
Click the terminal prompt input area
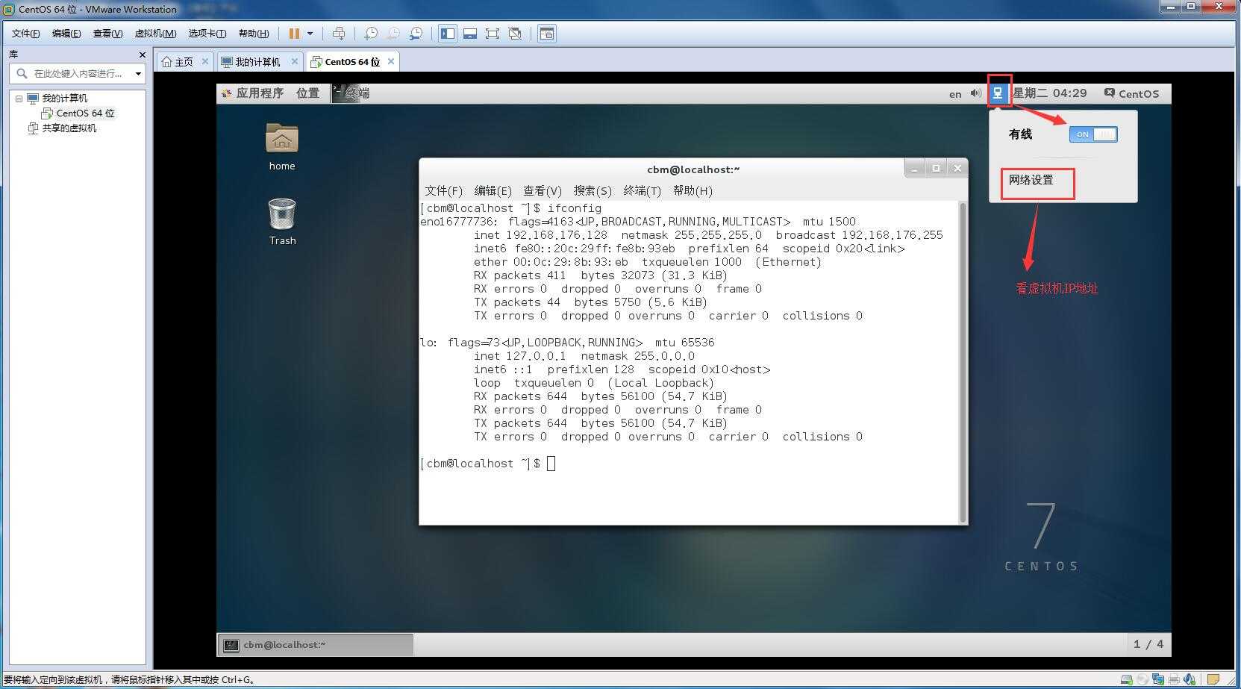[x=551, y=464]
